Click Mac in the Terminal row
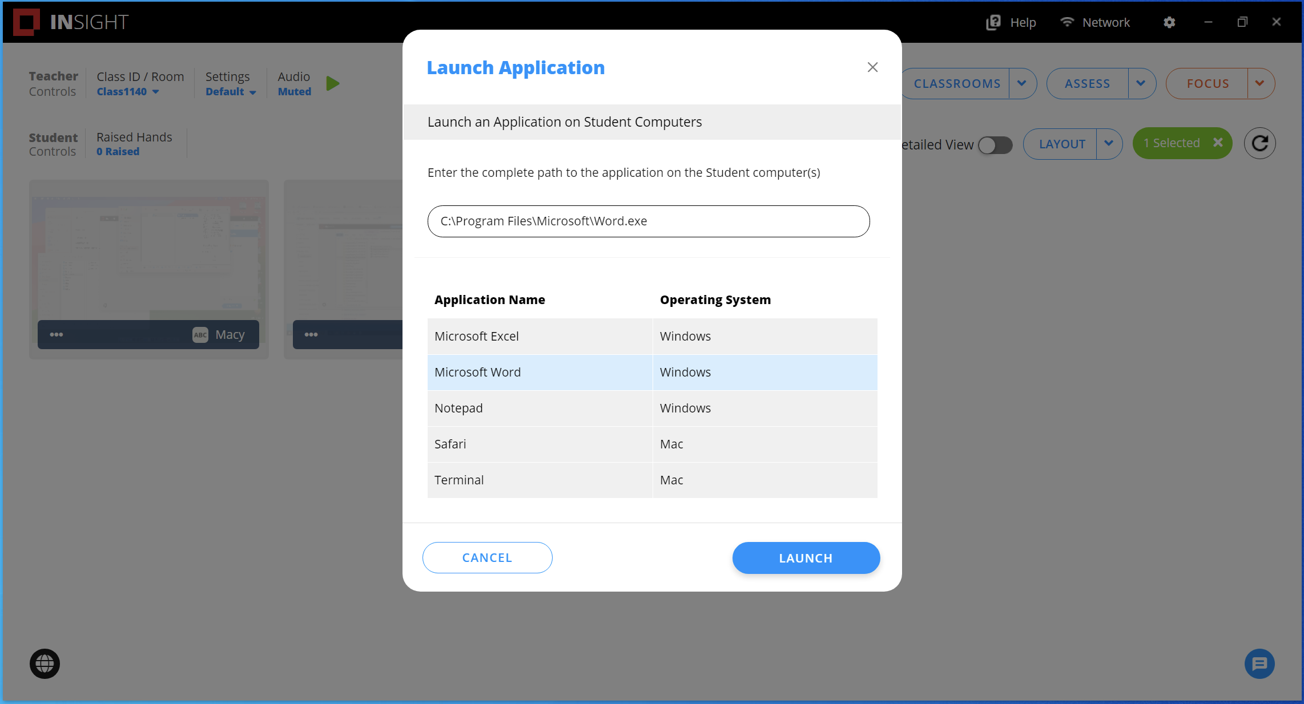This screenshot has width=1304, height=704. point(671,480)
